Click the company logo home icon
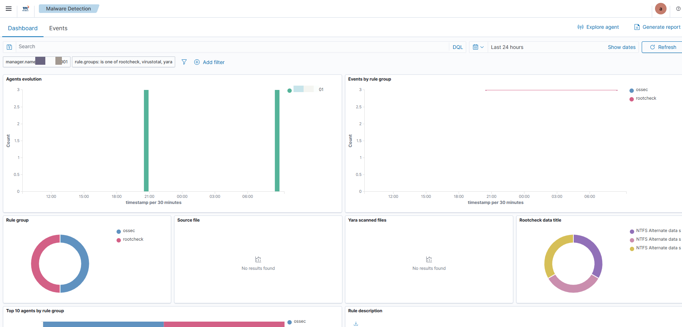Screen dimensions: 682x327 coord(26,9)
